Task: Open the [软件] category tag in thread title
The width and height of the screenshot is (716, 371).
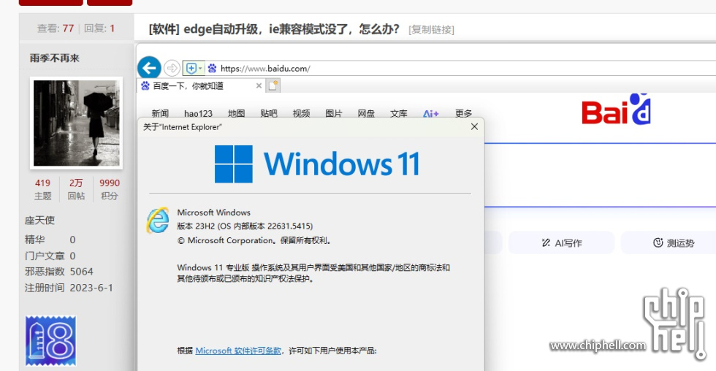Action: 164,29
